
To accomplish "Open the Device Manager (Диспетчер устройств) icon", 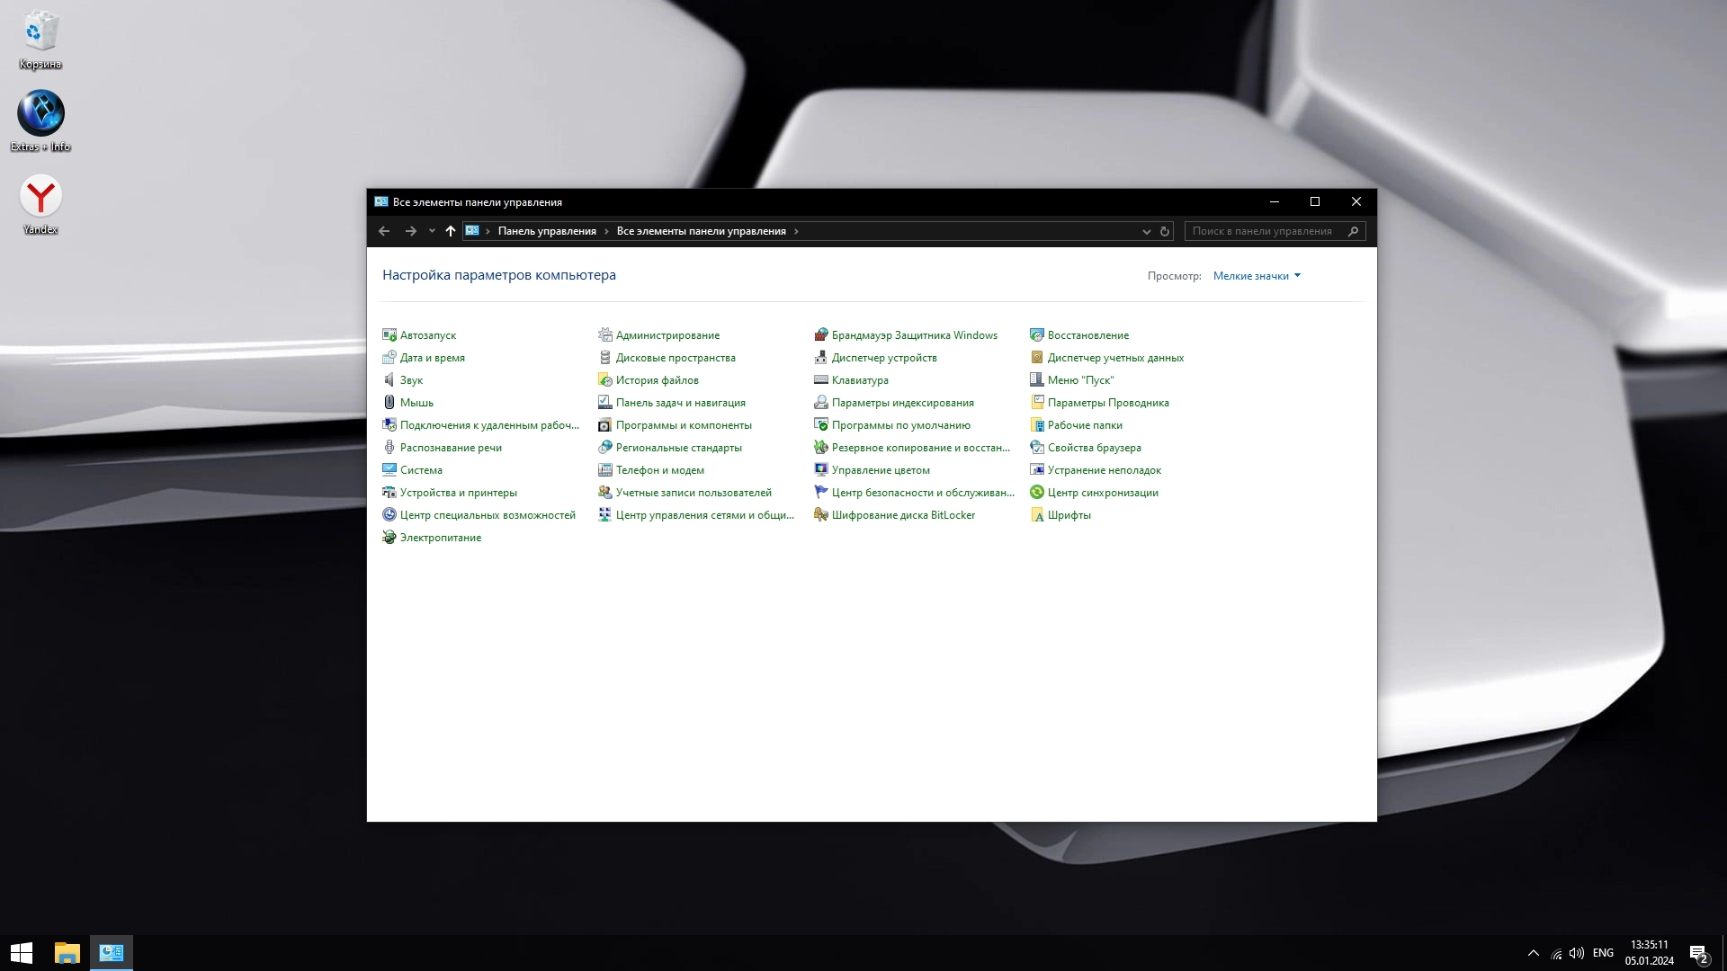I will coord(820,358).
